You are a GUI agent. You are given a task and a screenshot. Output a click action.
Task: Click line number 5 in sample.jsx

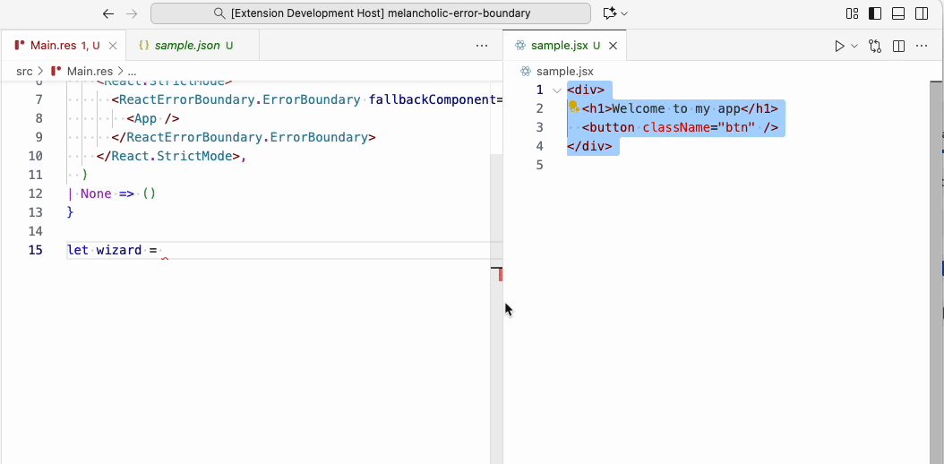coord(539,165)
